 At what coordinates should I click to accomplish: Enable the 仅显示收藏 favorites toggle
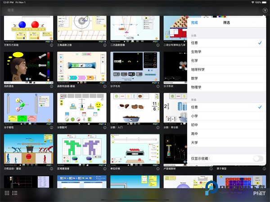pos(258,158)
